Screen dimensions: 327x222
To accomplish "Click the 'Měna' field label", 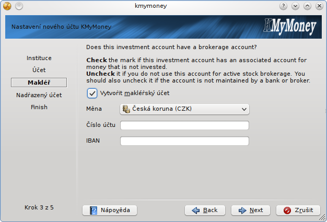I will coord(94,109).
